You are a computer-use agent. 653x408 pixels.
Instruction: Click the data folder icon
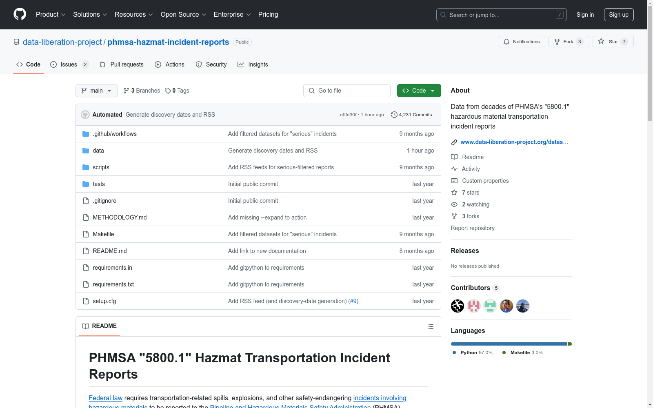[86, 151]
